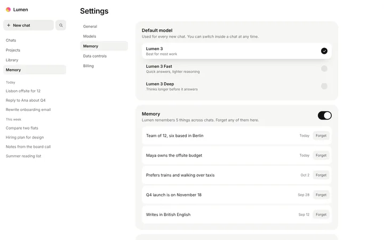Forget memory Prefers trains and walking
Viewport: 384px width, 240px height.
(x=321, y=175)
